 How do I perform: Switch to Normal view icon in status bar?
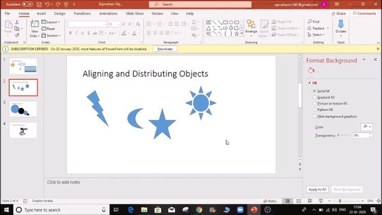[x=288, y=201]
